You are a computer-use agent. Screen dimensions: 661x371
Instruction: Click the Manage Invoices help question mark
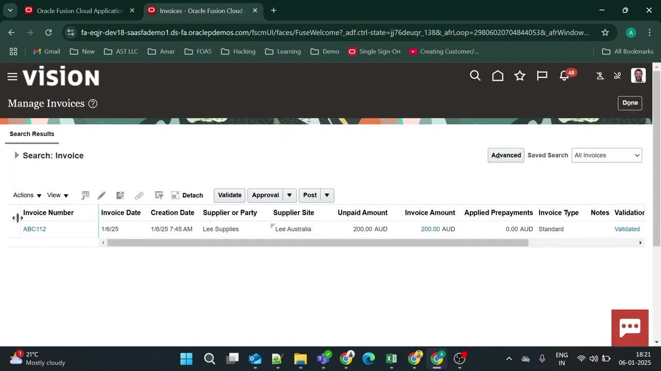click(93, 104)
